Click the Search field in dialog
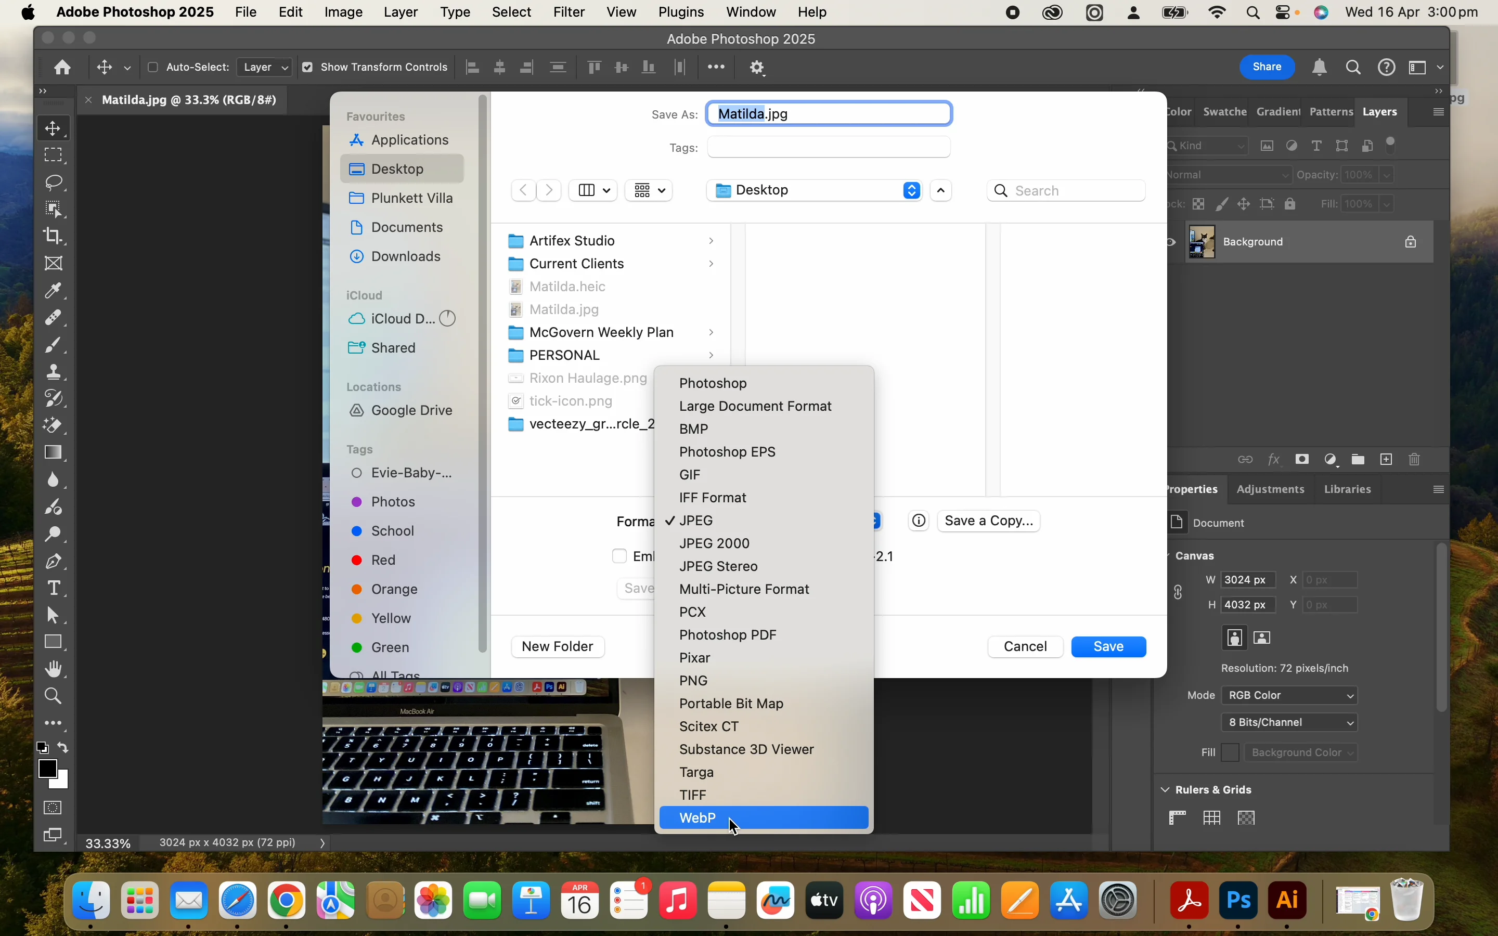 coord(1066,191)
